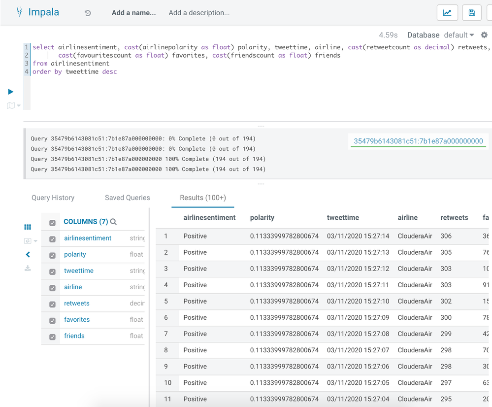Search columns with the magnifier icon

click(114, 222)
